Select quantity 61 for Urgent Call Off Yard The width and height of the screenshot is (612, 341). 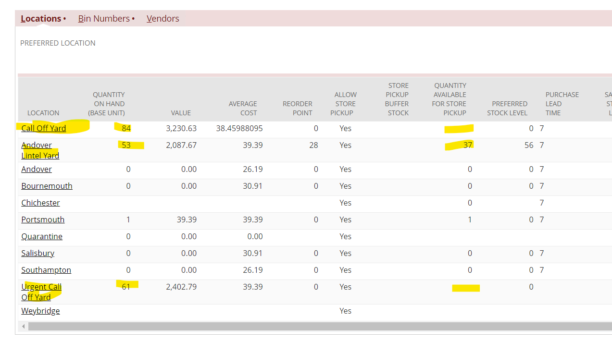pyautogui.click(x=126, y=287)
